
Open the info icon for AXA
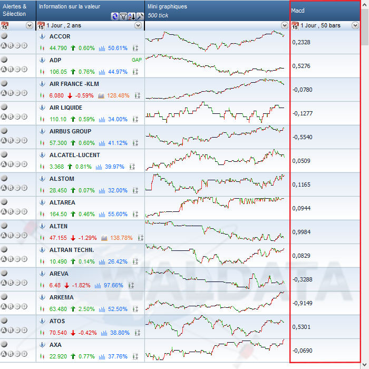pyautogui.click(x=42, y=345)
